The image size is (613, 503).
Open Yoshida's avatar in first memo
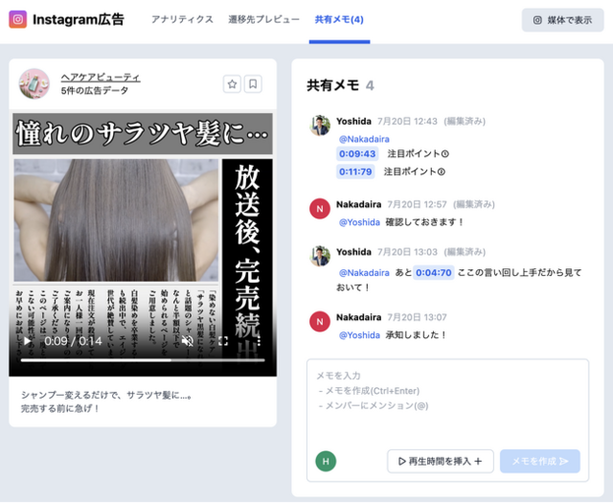point(320,126)
